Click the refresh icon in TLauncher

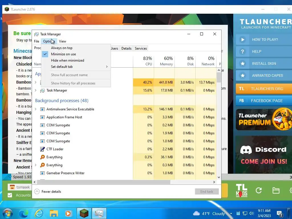[x=258, y=190]
